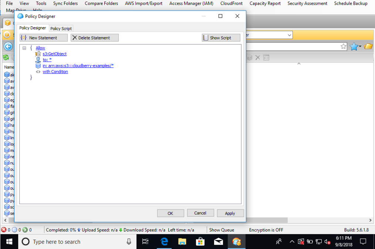Click the braces icon on New Statement button

click(24, 37)
